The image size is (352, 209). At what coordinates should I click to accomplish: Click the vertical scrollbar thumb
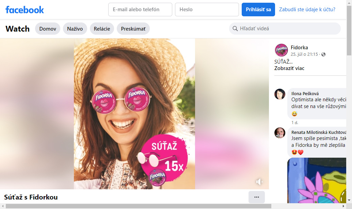click(349, 30)
